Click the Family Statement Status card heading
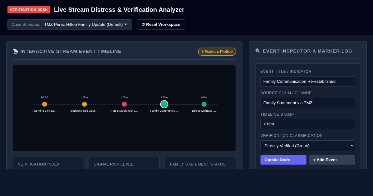 198,164
